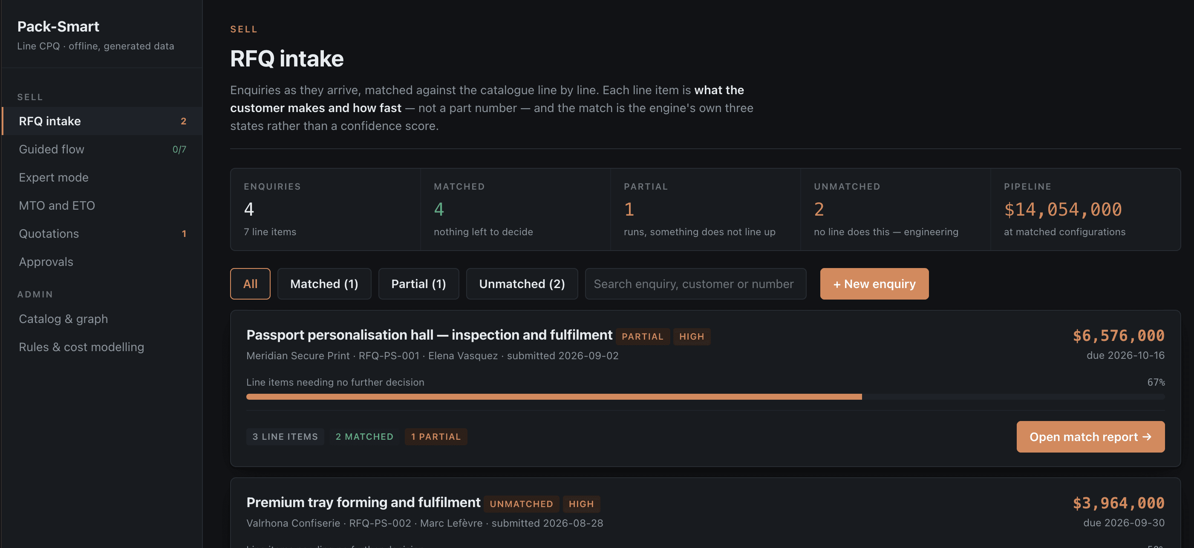Image resolution: width=1194 pixels, height=548 pixels.
Task: Click the $3,964,000 enquiry amount
Action: 1119,503
